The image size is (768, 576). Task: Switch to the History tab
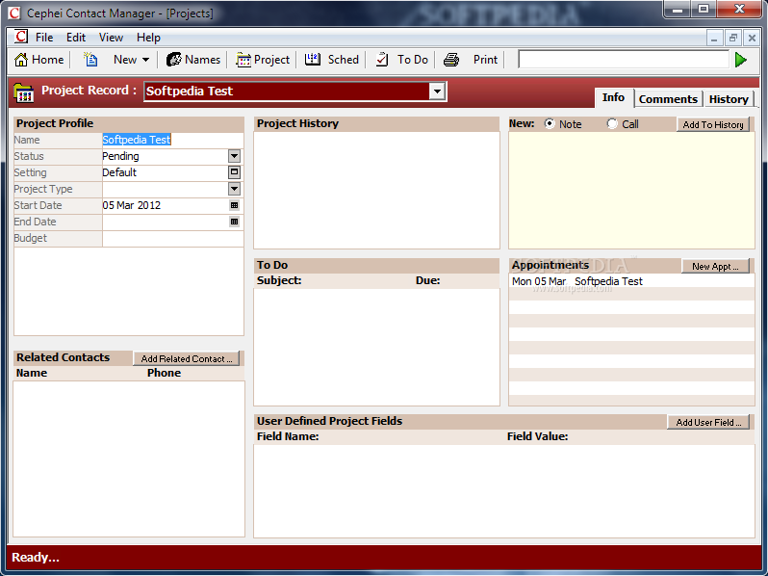click(729, 99)
